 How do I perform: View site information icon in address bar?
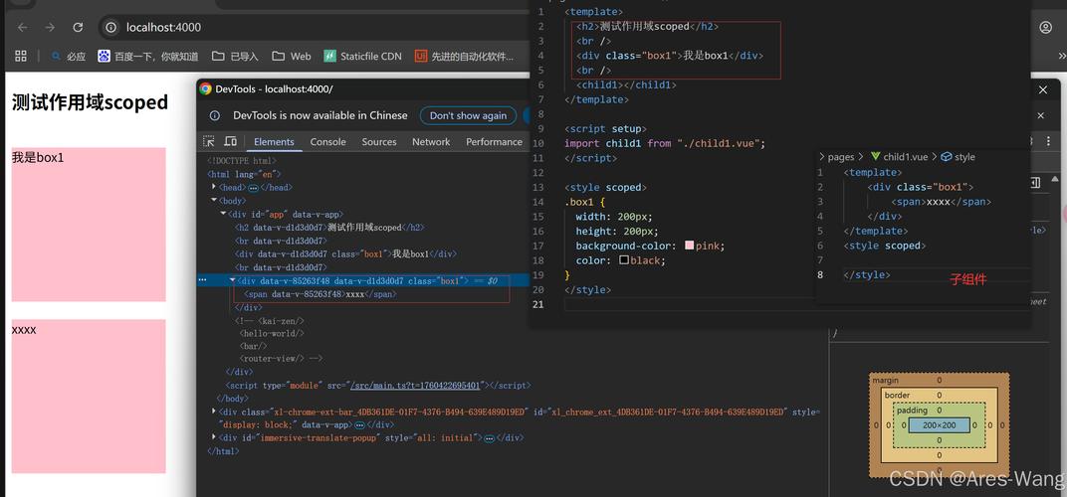110,27
